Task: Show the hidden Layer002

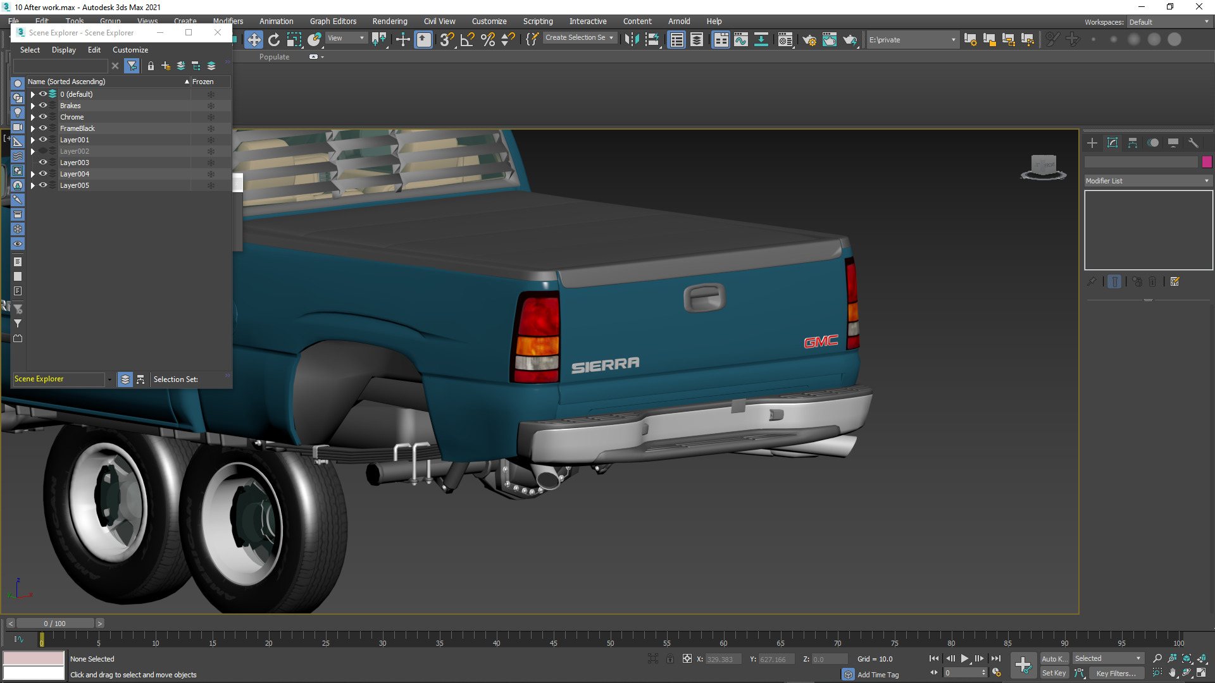Action: (43, 151)
